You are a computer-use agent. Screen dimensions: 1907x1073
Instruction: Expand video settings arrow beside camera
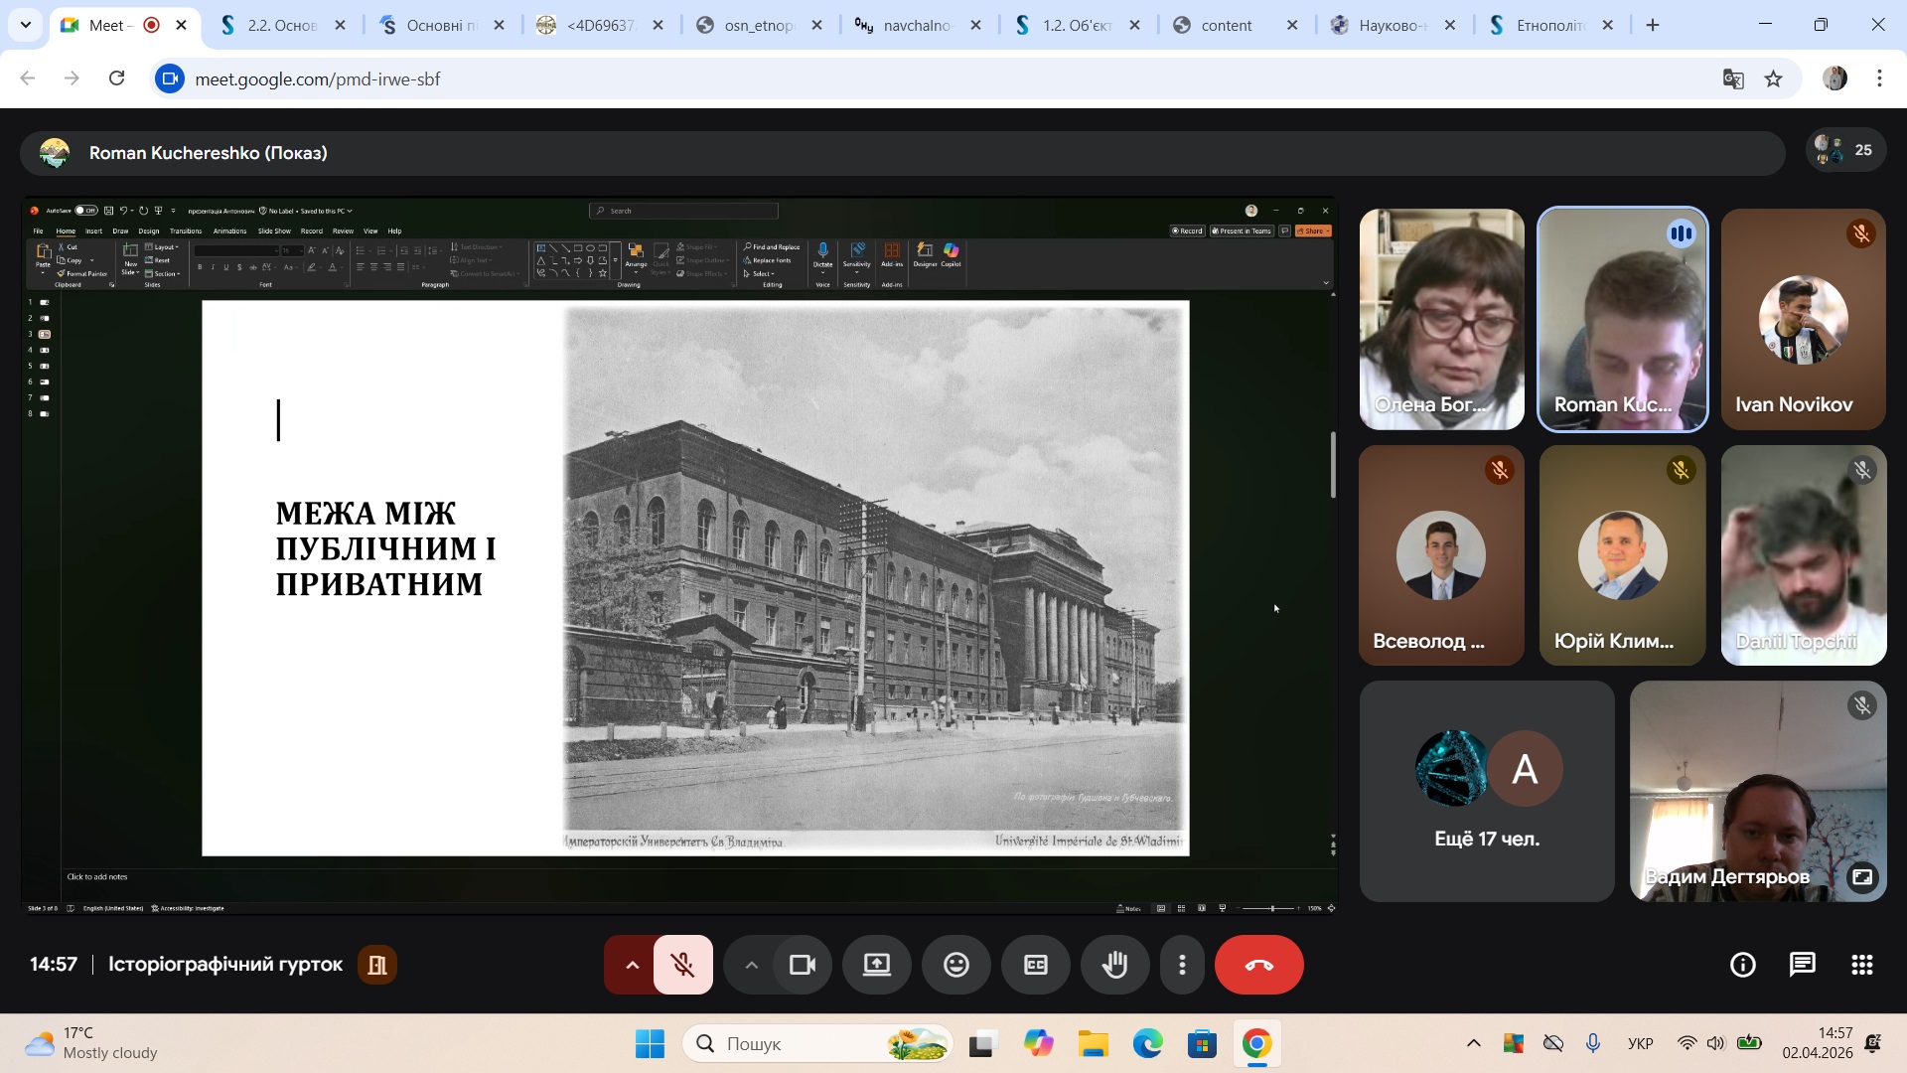[x=751, y=965]
